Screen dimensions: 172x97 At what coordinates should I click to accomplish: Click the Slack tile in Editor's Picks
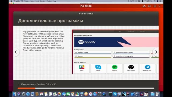(82, 69)
